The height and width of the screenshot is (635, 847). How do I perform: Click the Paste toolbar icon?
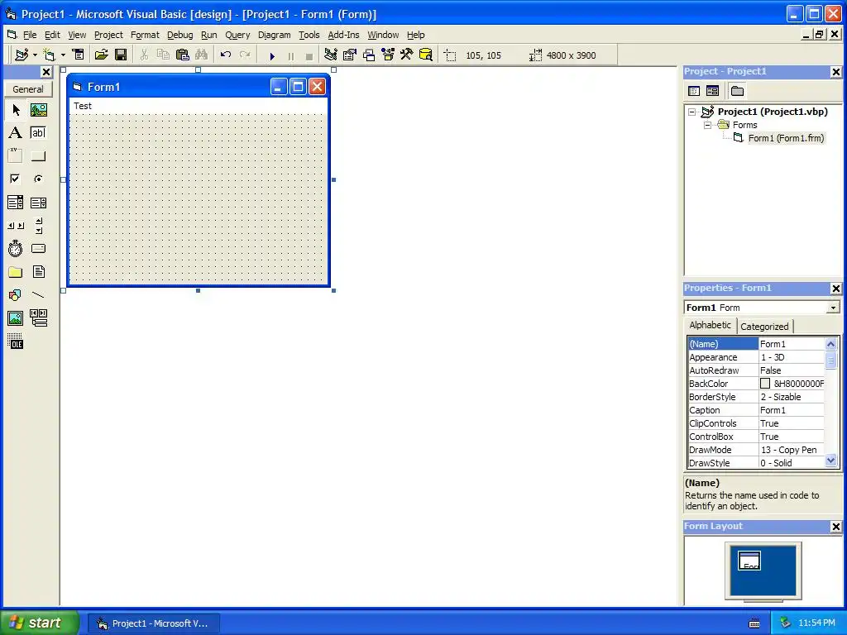(x=183, y=55)
